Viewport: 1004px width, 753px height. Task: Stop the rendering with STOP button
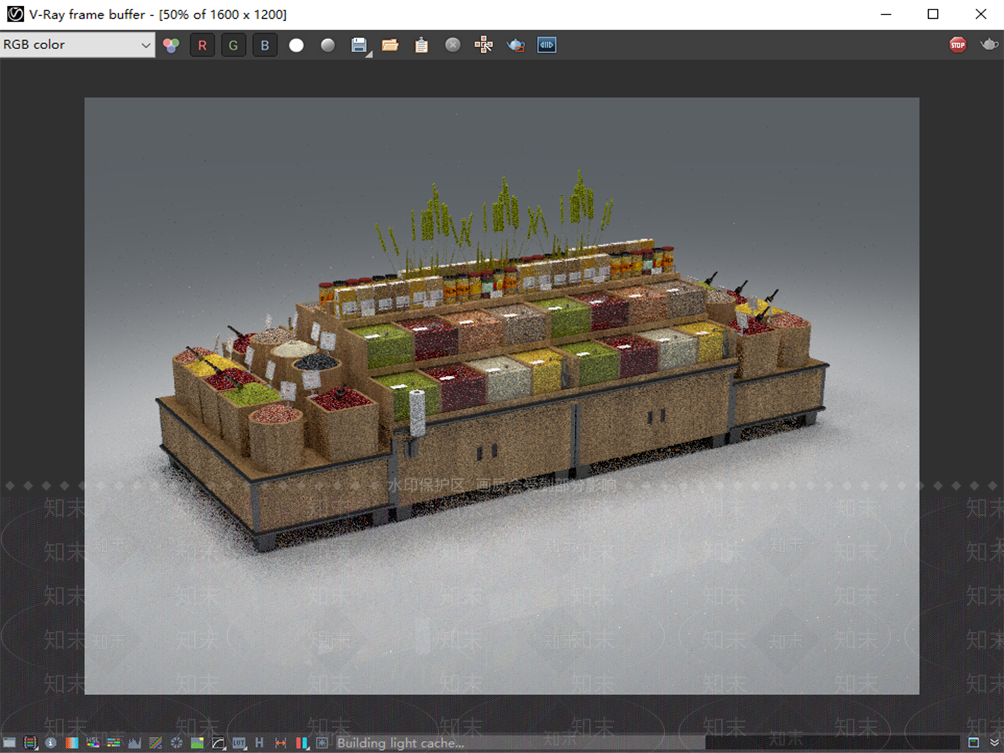tap(958, 45)
